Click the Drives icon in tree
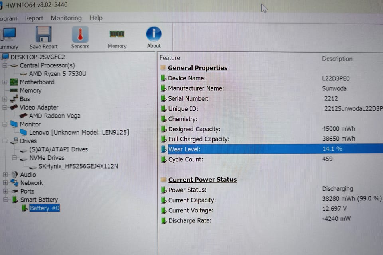 [x=14, y=141]
